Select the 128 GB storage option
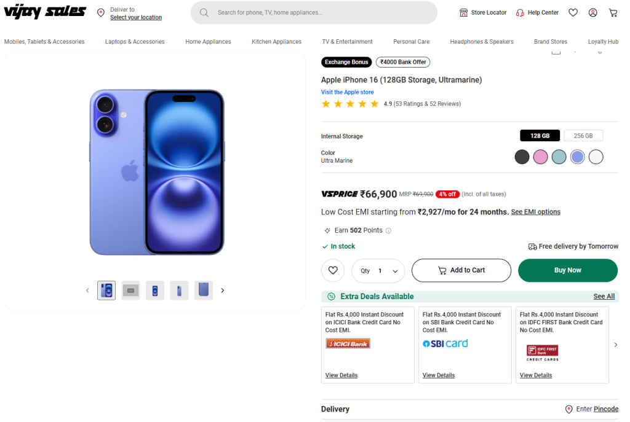This screenshot has height=422, width=630. [x=540, y=135]
